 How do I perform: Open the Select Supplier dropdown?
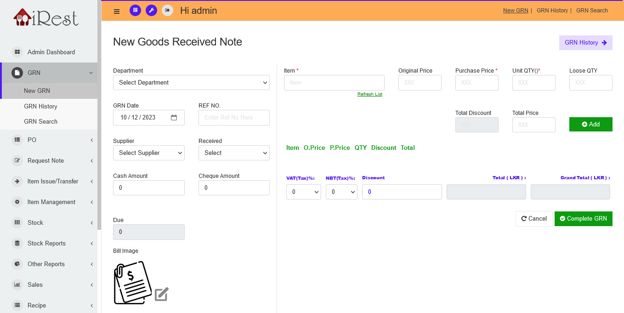[x=148, y=153]
